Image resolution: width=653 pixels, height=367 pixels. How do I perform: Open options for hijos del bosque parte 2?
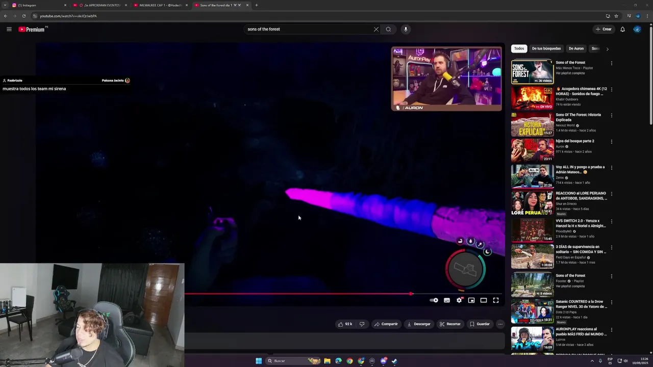[x=611, y=142]
